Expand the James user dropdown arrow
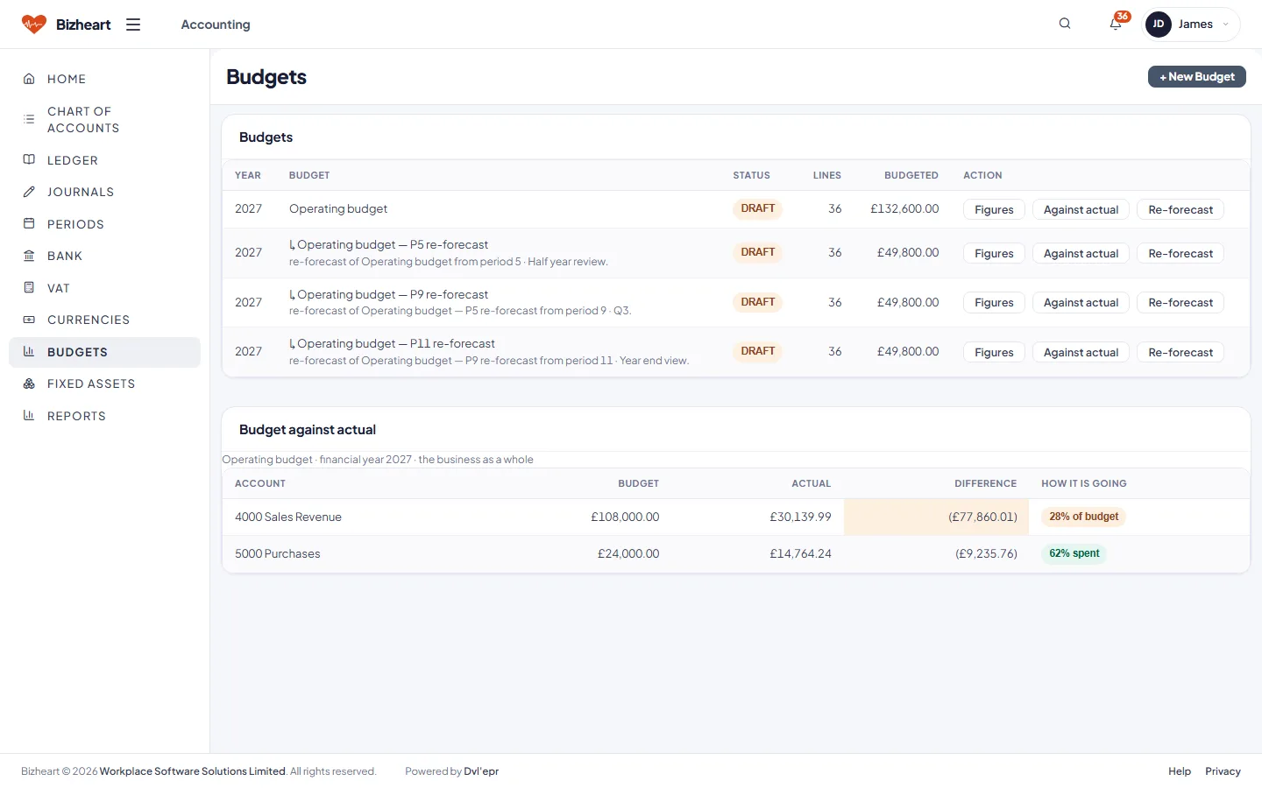This screenshot has height=788, width=1262. point(1225,25)
